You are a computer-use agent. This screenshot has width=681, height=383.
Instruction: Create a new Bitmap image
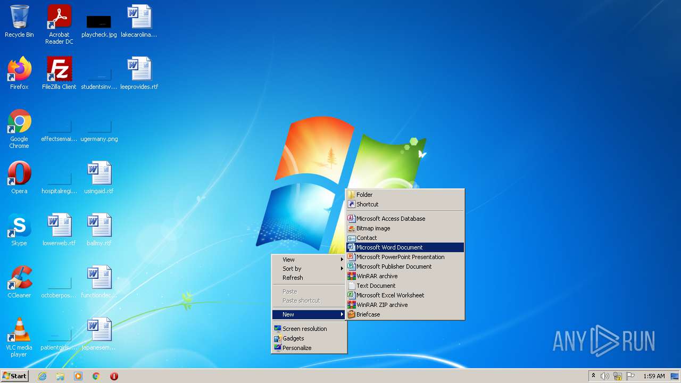point(405,228)
